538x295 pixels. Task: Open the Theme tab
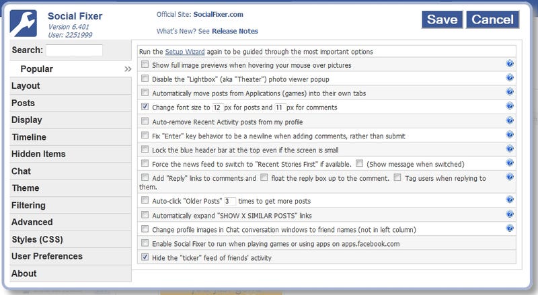point(71,188)
